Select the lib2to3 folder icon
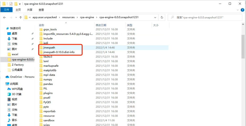 (x=41, y=56)
